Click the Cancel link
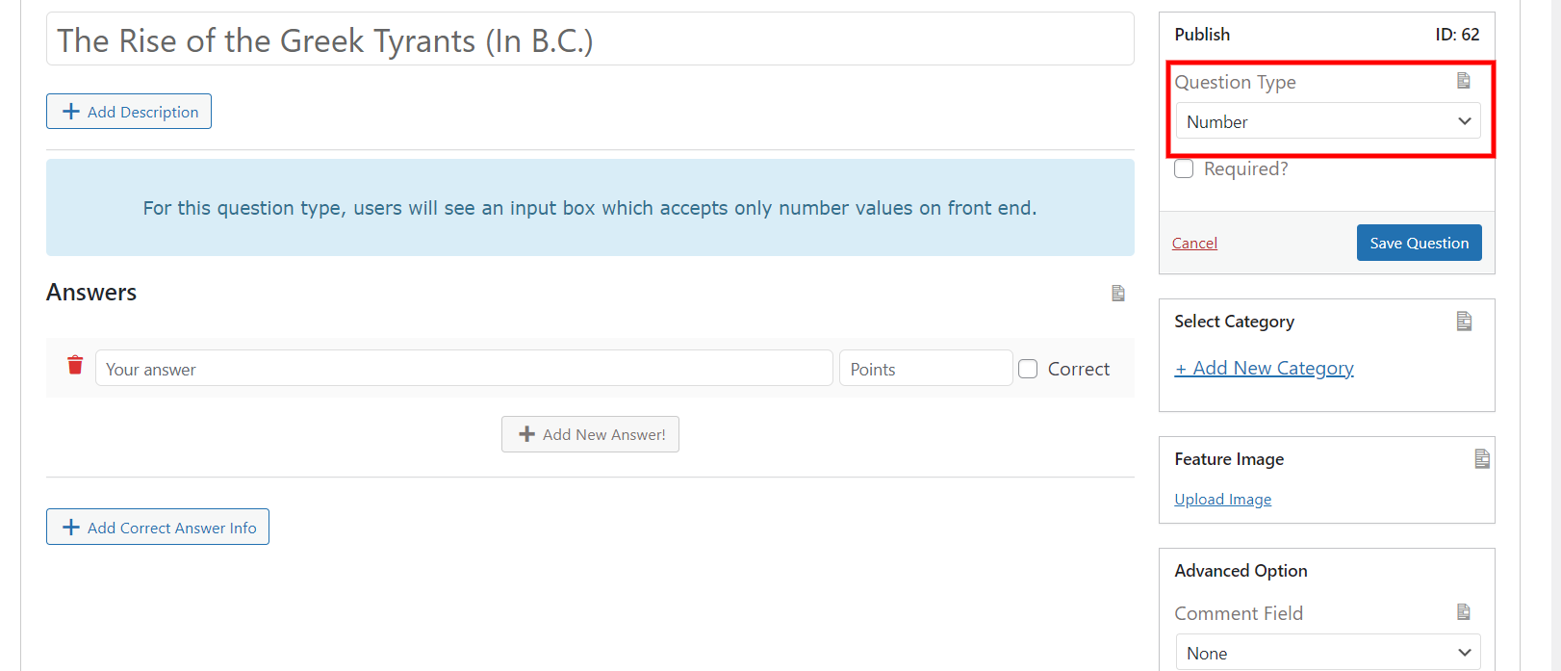This screenshot has height=671, width=1561. tap(1194, 244)
